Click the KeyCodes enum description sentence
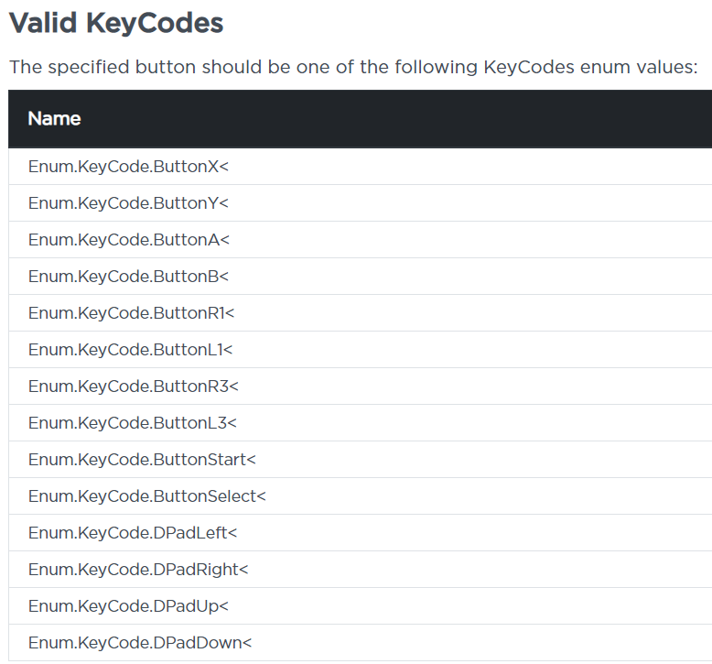Screen dimensions: 712x664 [x=352, y=68]
